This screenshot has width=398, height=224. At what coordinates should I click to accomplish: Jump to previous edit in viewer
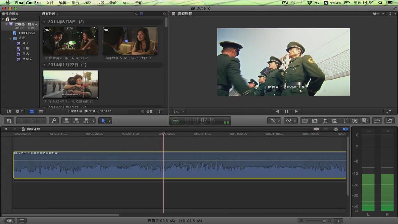tap(277, 111)
